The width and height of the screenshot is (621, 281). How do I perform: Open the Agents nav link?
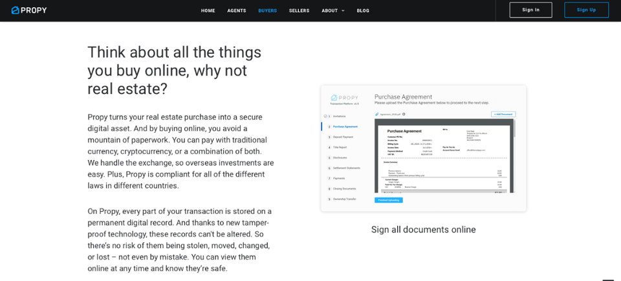tap(237, 11)
